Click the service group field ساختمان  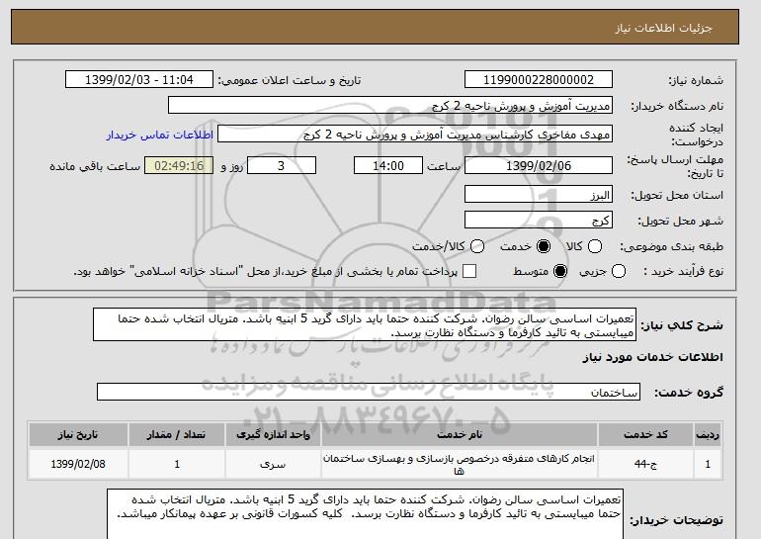tap(369, 392)
